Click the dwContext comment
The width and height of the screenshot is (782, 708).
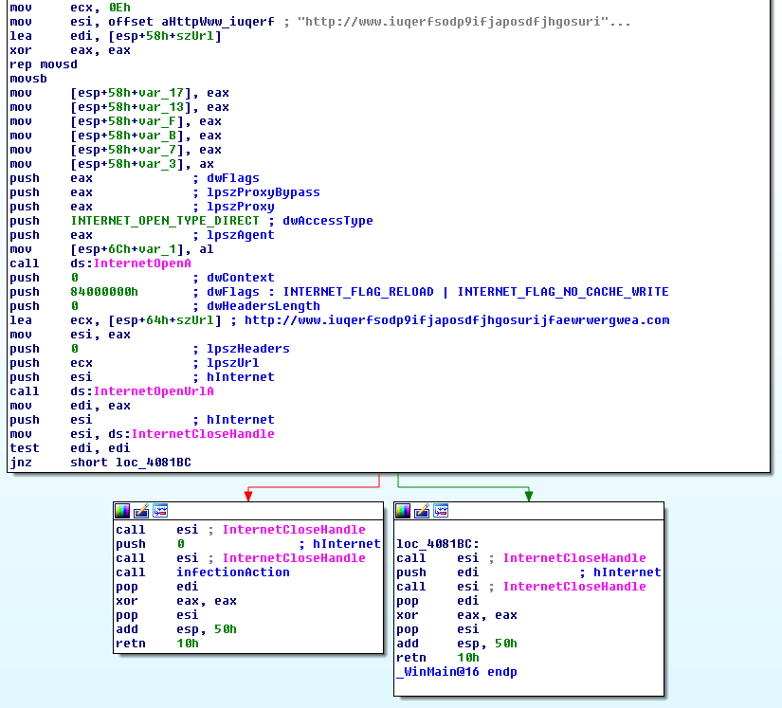(241, 278)
